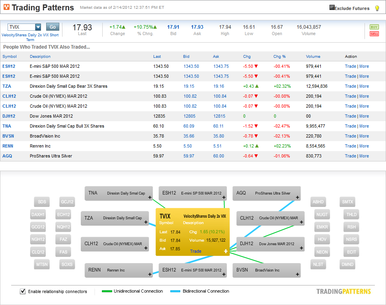Select the DAXH1 node in the diagram

point(38,214)
